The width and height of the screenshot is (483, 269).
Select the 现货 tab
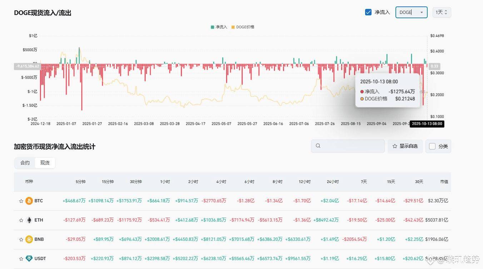click(45, 163)
